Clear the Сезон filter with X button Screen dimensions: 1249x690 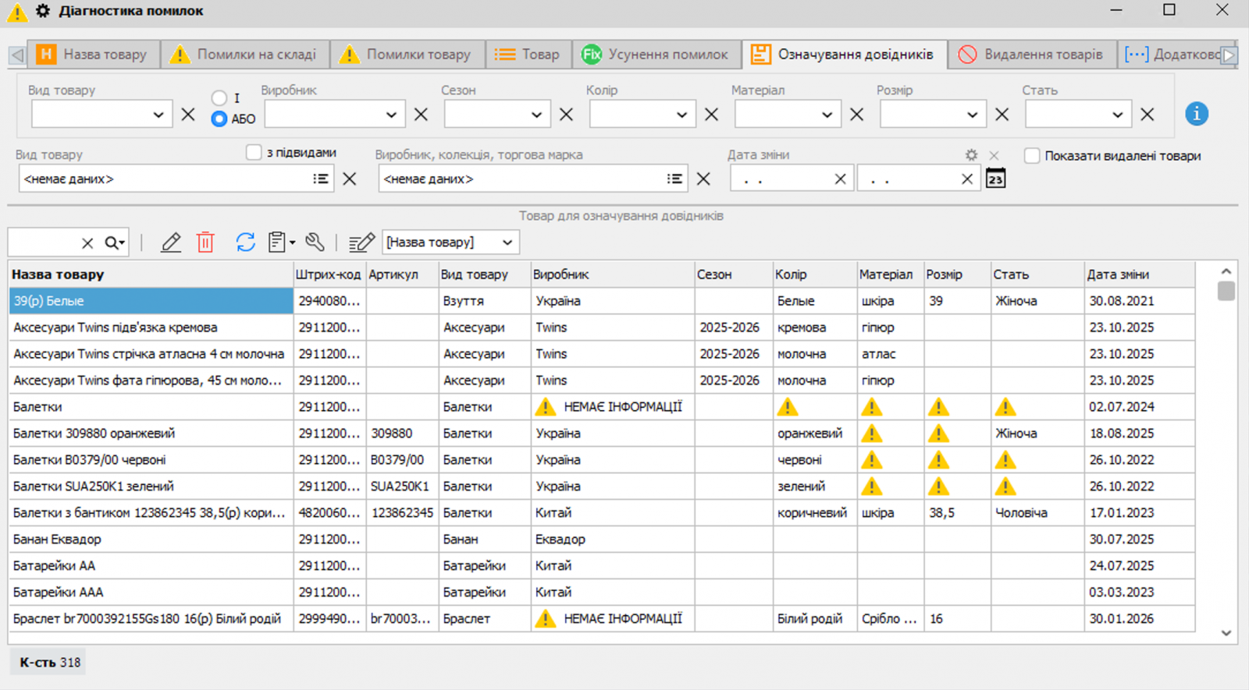tap(567, 115)
